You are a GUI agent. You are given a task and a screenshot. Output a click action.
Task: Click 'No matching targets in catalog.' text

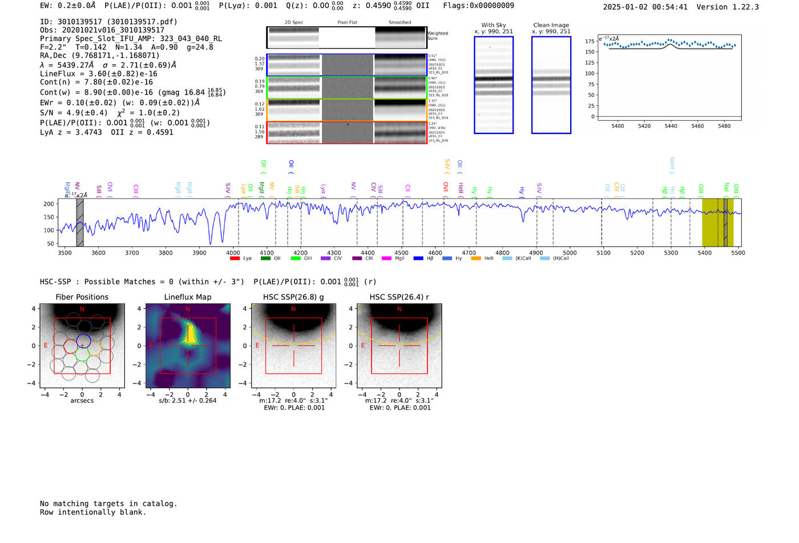pos(108,504)
